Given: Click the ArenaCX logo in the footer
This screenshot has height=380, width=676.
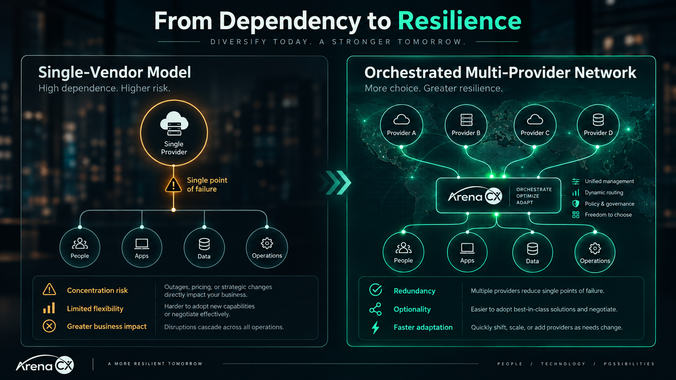Looking at the screenshot, I should click(45, 365).
